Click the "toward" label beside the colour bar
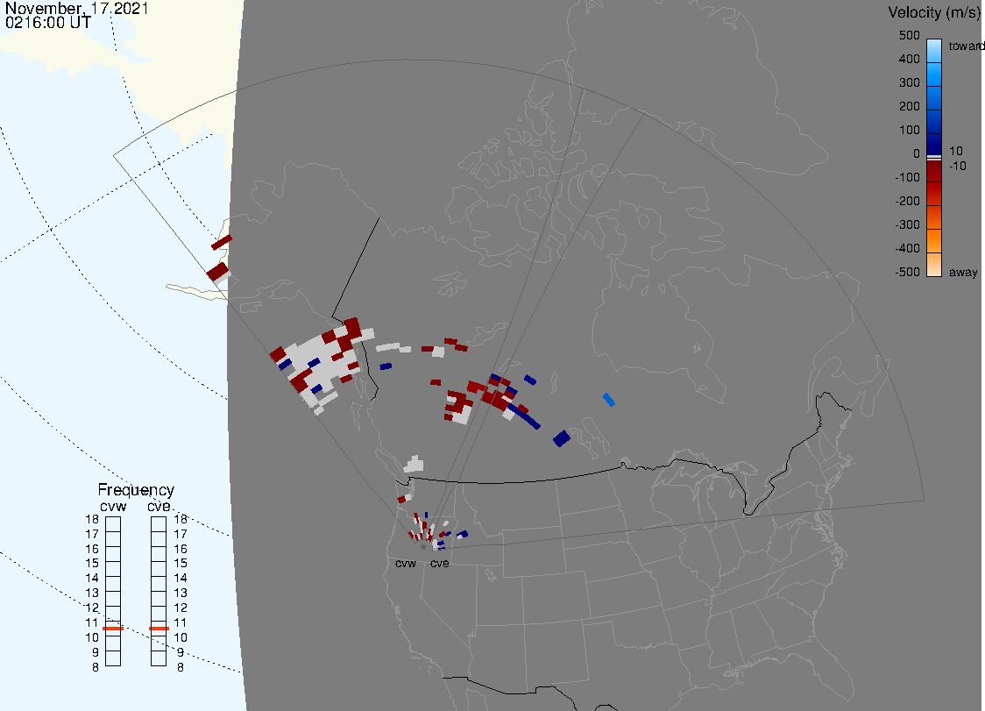Viewport: 985px width, 711px height. point(966,46)
